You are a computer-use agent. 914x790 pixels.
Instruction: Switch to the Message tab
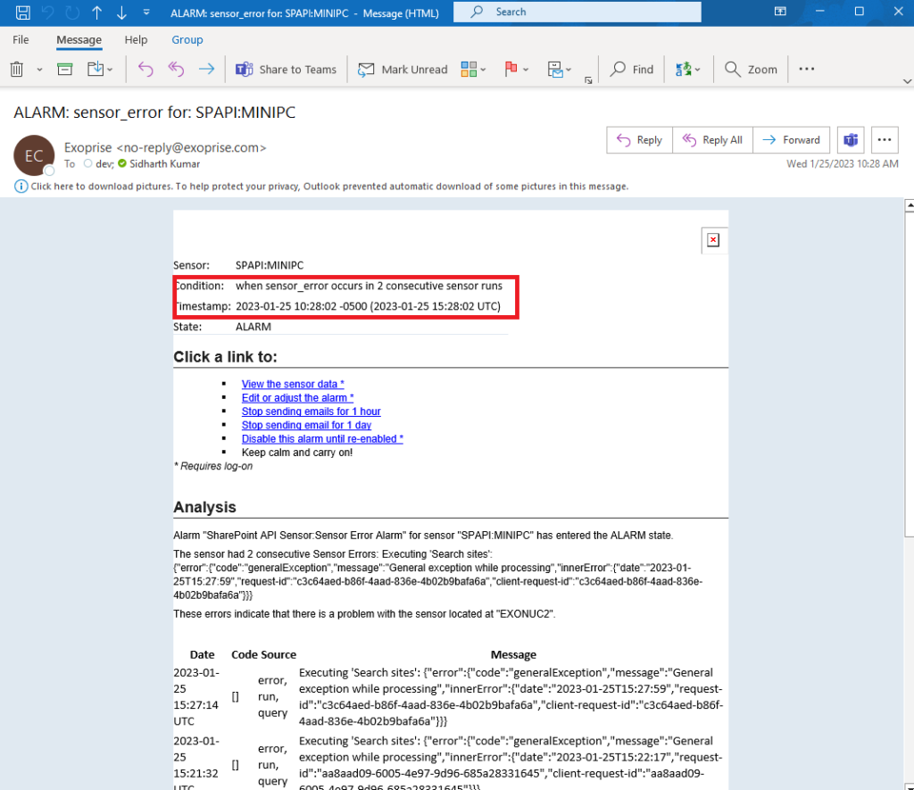79,39
